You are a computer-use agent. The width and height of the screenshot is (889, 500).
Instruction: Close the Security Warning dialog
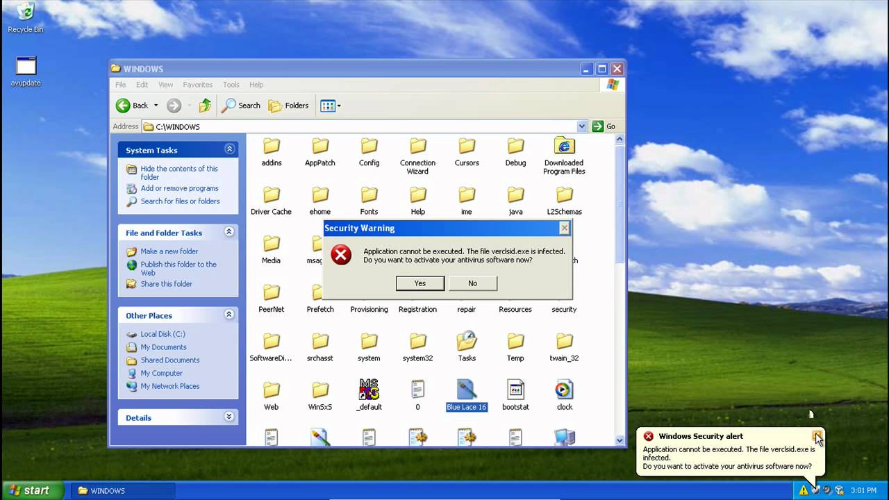(564, 228)
